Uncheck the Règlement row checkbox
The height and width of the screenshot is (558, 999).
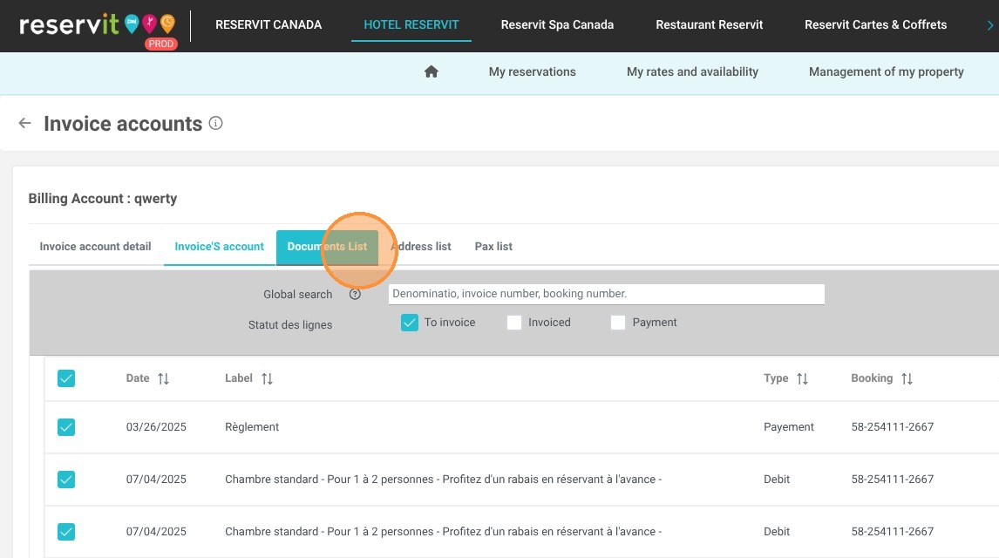coord(66,426)
